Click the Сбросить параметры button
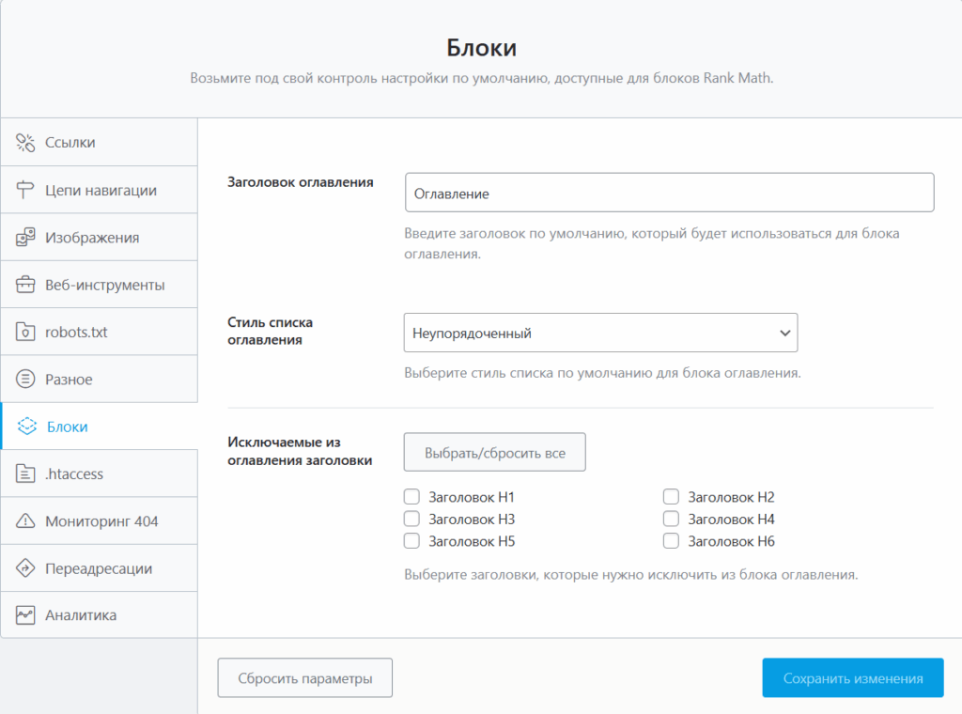This screenshot has width=962, height=714. [x=304, y=678]
